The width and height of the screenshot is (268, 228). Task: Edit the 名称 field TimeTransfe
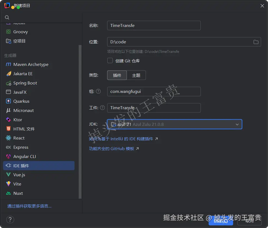(154, 25)
